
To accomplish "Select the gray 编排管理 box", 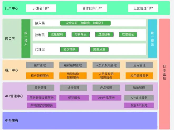I will pos(139,88).
